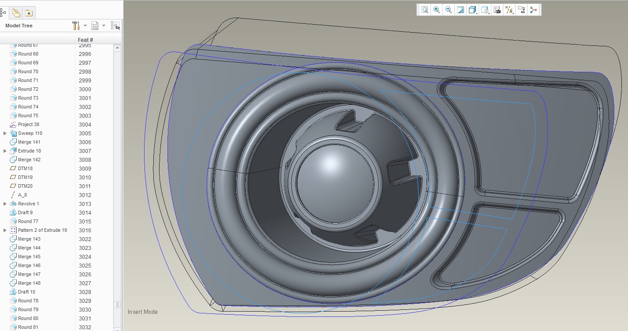Select datum plane DTM20
The height and width of the screenshot is (331, 628).
pos(25,186)
